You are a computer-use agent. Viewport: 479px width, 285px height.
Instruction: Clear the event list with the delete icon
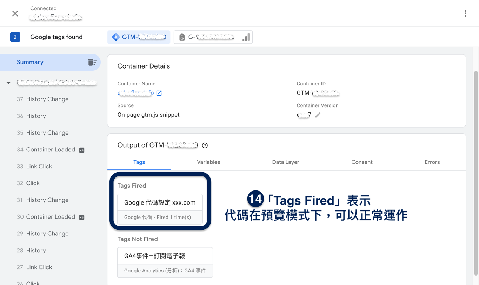[x=92, y=62]
